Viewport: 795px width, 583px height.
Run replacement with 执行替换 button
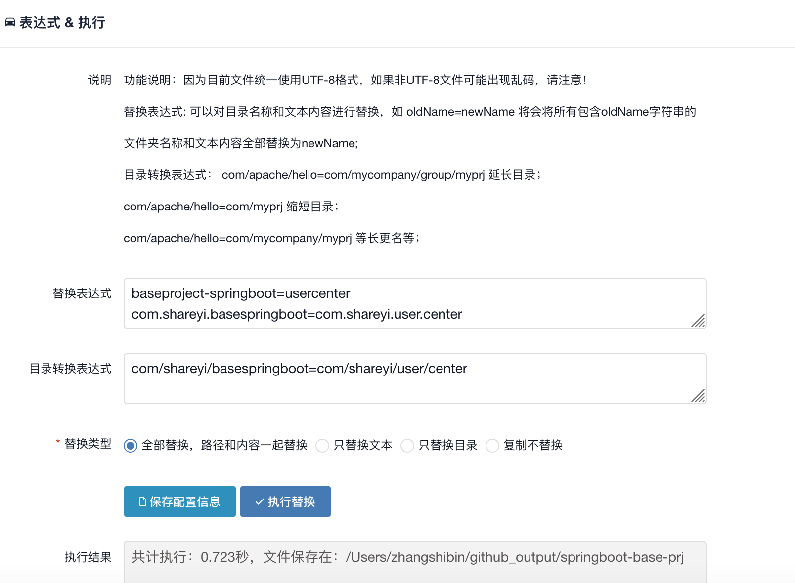click(285, 501)
